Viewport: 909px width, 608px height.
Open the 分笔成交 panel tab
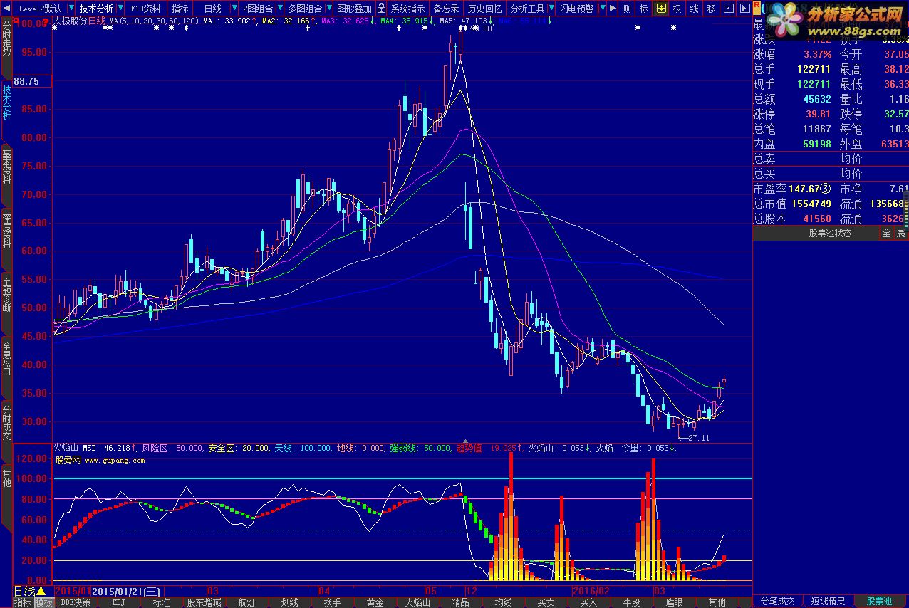tap(778, 601)
